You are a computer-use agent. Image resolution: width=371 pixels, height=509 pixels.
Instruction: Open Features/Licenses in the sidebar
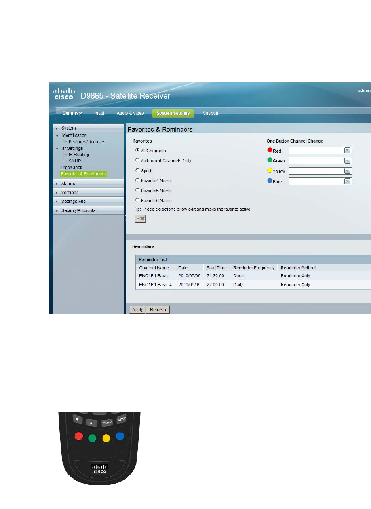(87, 142)
